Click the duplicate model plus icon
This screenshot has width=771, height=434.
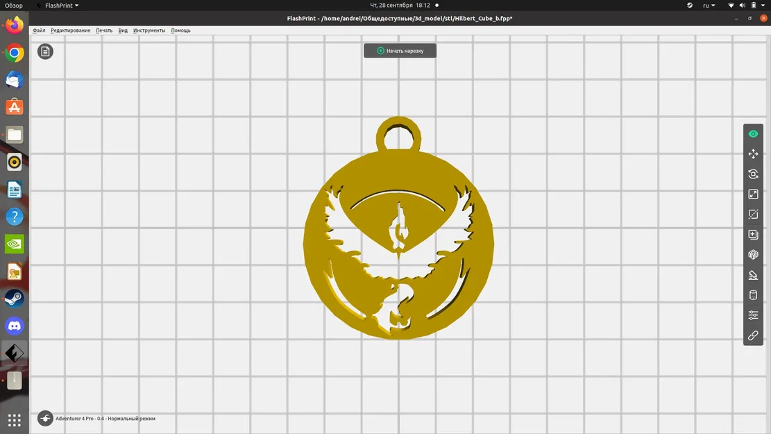click(753, 235)
